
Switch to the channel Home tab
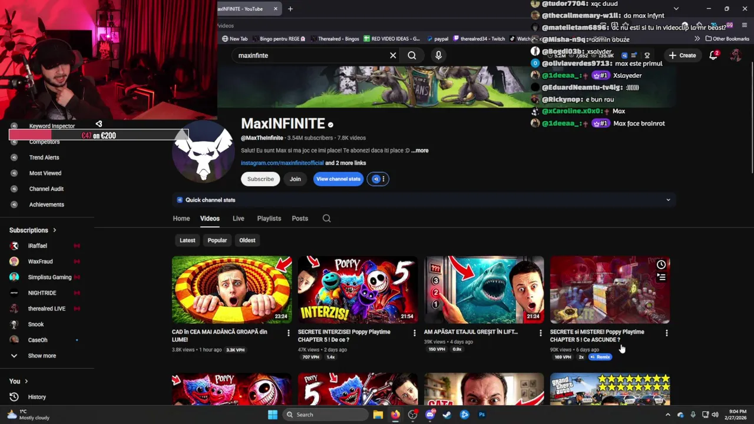(x=181, y=218)
